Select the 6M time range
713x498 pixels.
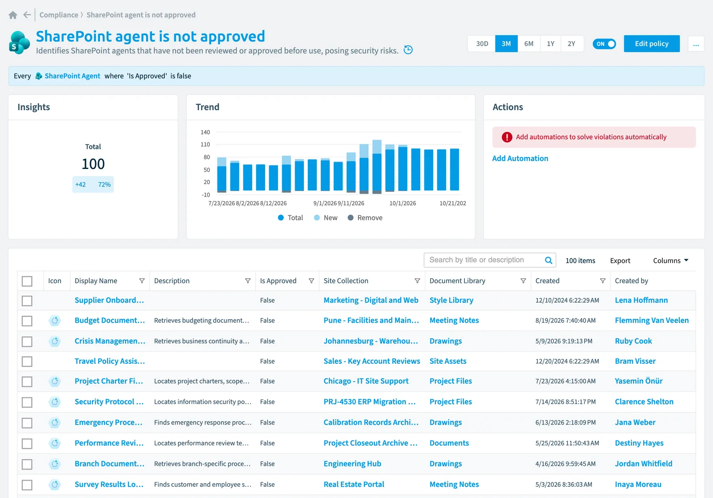tap(529, 44)
